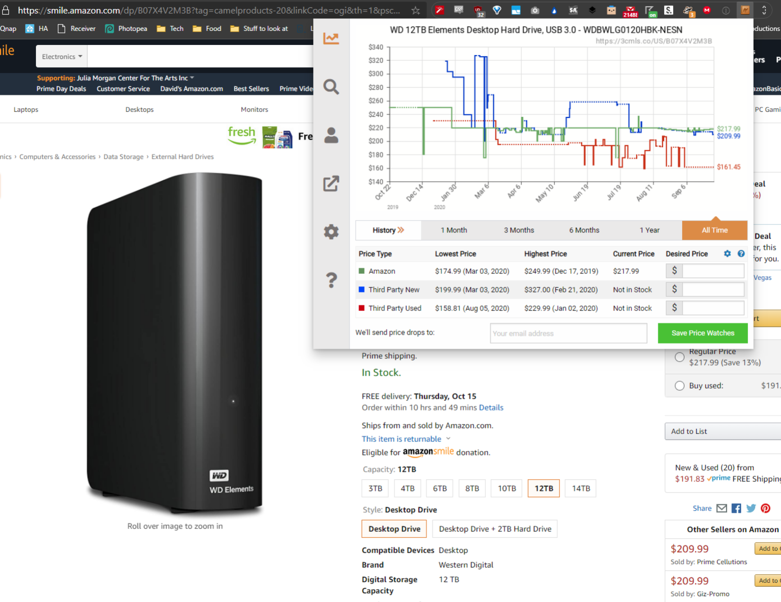Click the extension icon showing green 'on' badge
Viewport: 781px width, 602px height.
coord(650,11)
